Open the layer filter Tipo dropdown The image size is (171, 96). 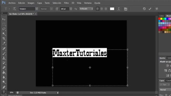point(165,85)
